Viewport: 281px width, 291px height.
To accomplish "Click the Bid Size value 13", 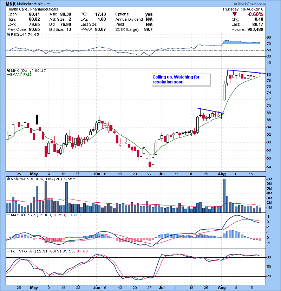I will click(69, 29).
